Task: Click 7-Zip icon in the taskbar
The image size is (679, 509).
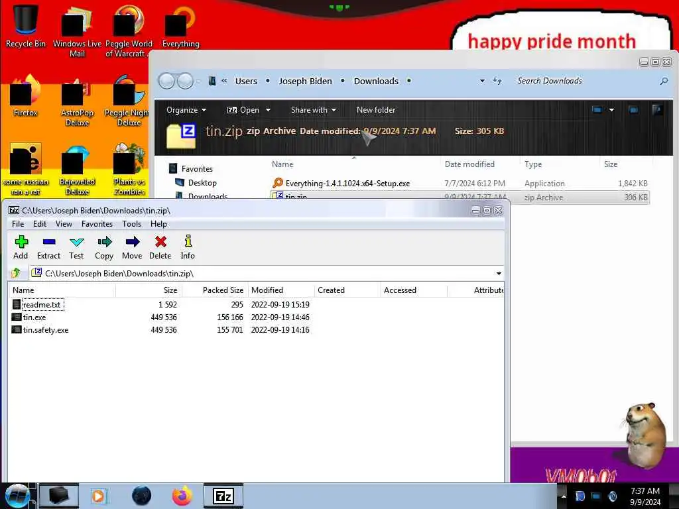Action: tap(223, 496)
